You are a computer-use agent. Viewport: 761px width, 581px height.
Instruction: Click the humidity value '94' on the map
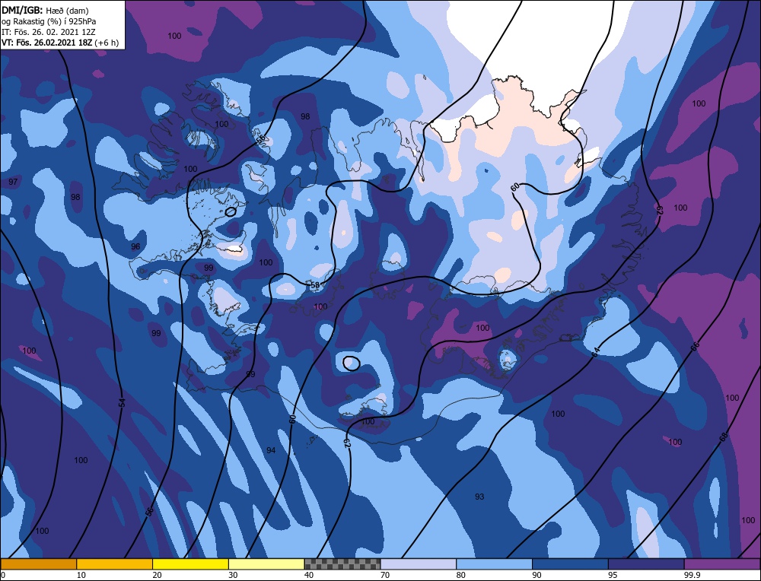[271, 450]
